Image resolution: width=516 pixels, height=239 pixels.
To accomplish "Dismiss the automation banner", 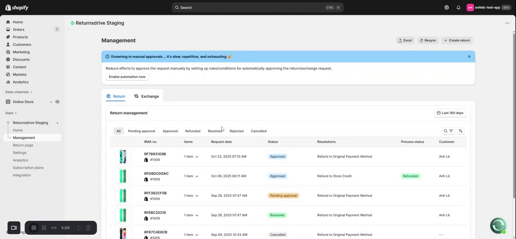I will [x=469, y=57].
